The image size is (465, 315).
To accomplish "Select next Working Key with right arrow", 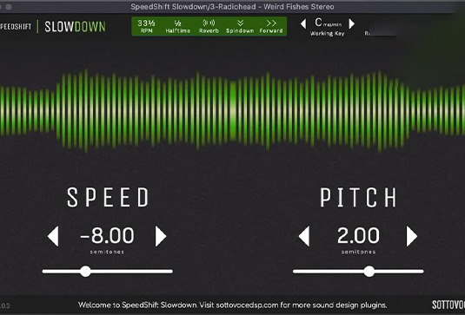I will (352, 23).
